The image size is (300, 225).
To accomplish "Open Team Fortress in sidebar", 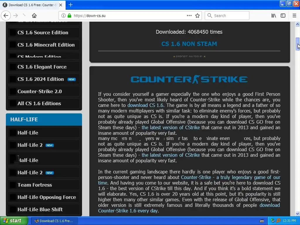I will 44,185.
